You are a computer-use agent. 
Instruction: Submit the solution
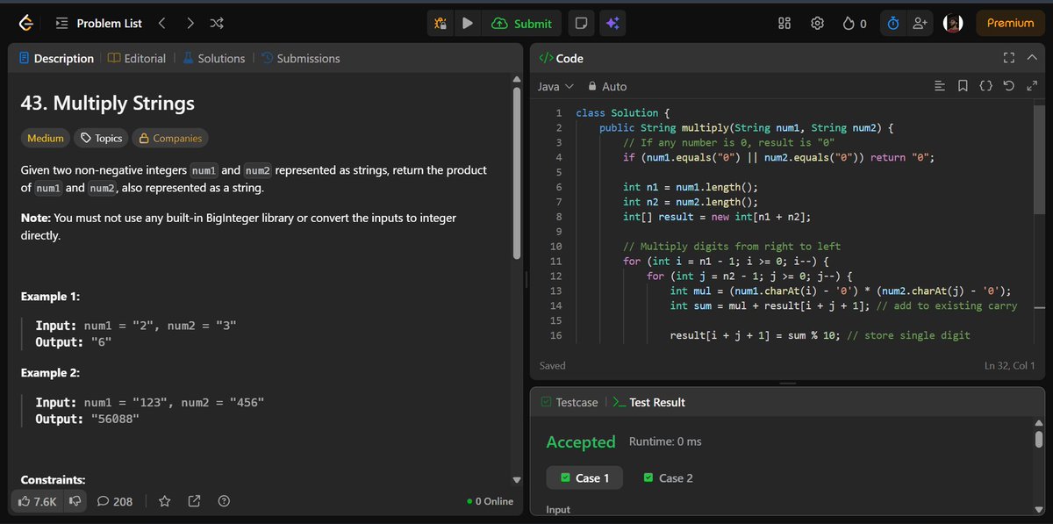522,23
